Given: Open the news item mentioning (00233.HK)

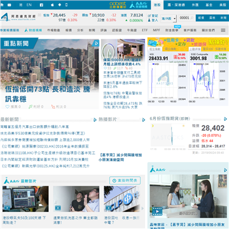Looking at the screenshot, I should tap(45, 146).
